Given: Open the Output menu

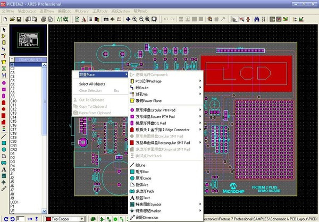Looking at the screenshot, I should tap(27, 11).
